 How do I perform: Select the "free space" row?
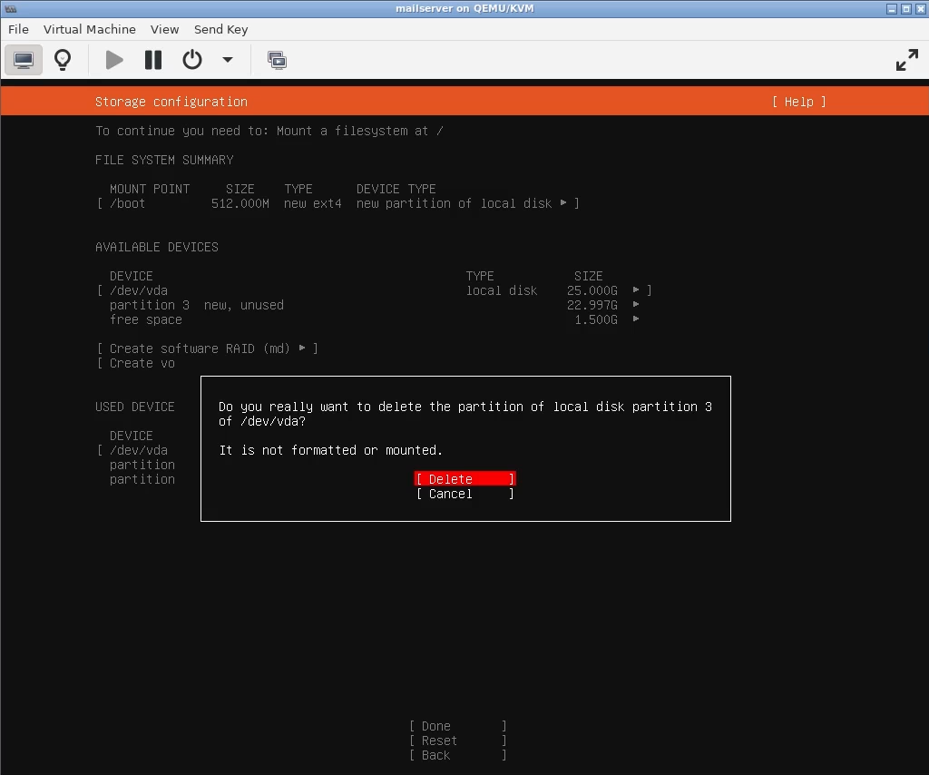click(375, 319)
